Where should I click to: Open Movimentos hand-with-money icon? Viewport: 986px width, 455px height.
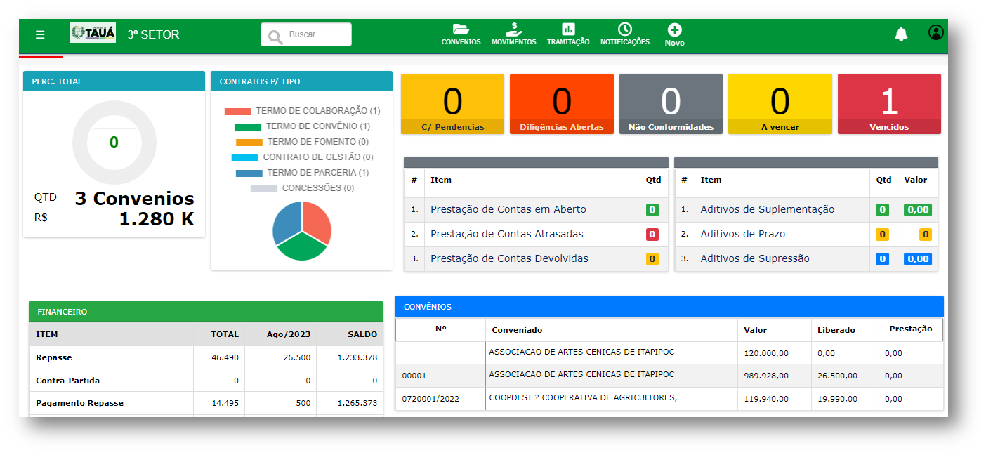pos(513,29)
